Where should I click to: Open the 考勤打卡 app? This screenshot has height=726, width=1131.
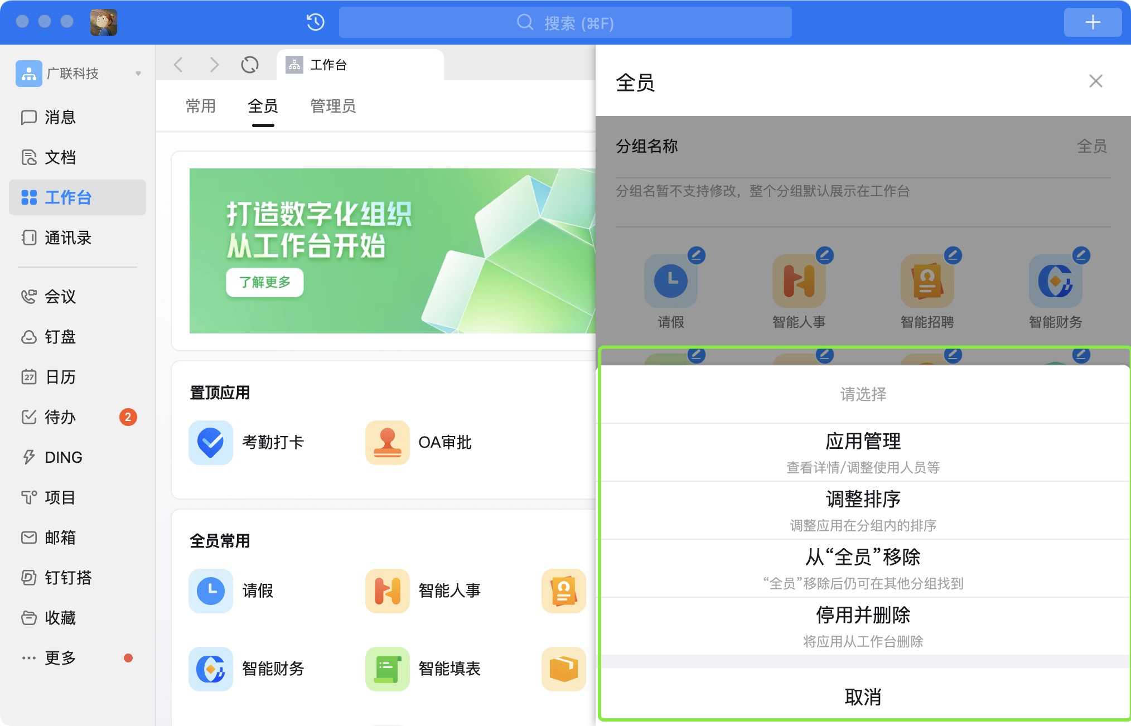point(247,443)
